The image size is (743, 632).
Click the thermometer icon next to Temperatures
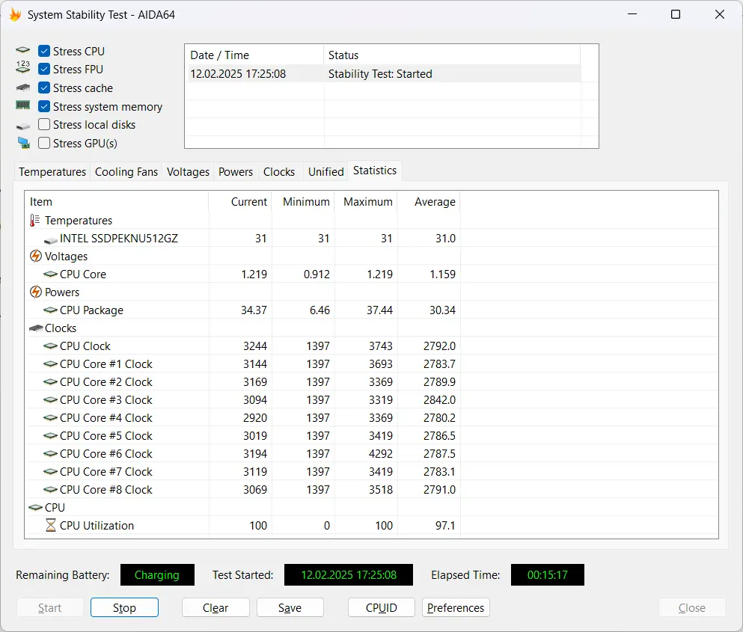click(x=34, y=221)
